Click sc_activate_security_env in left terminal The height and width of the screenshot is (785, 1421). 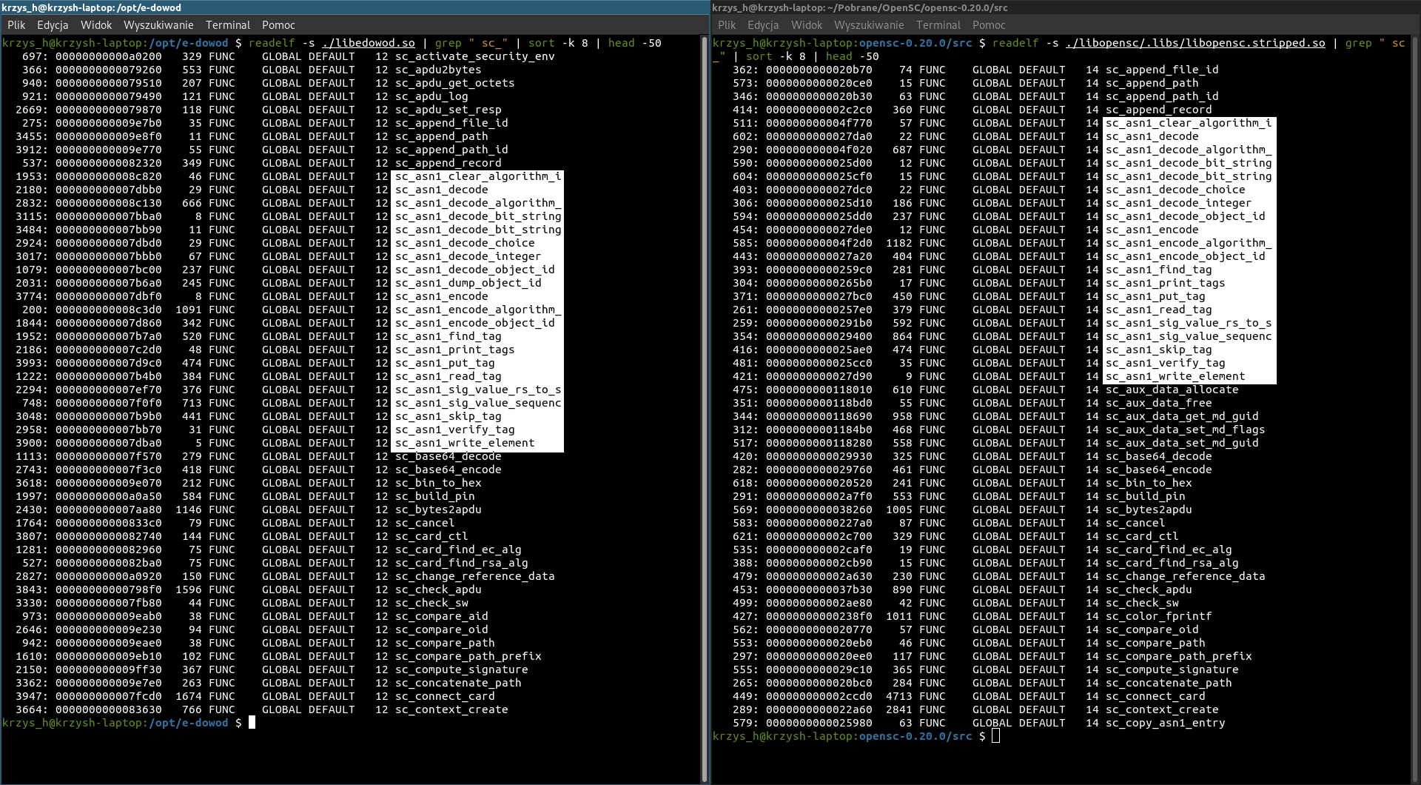[474, 56]
